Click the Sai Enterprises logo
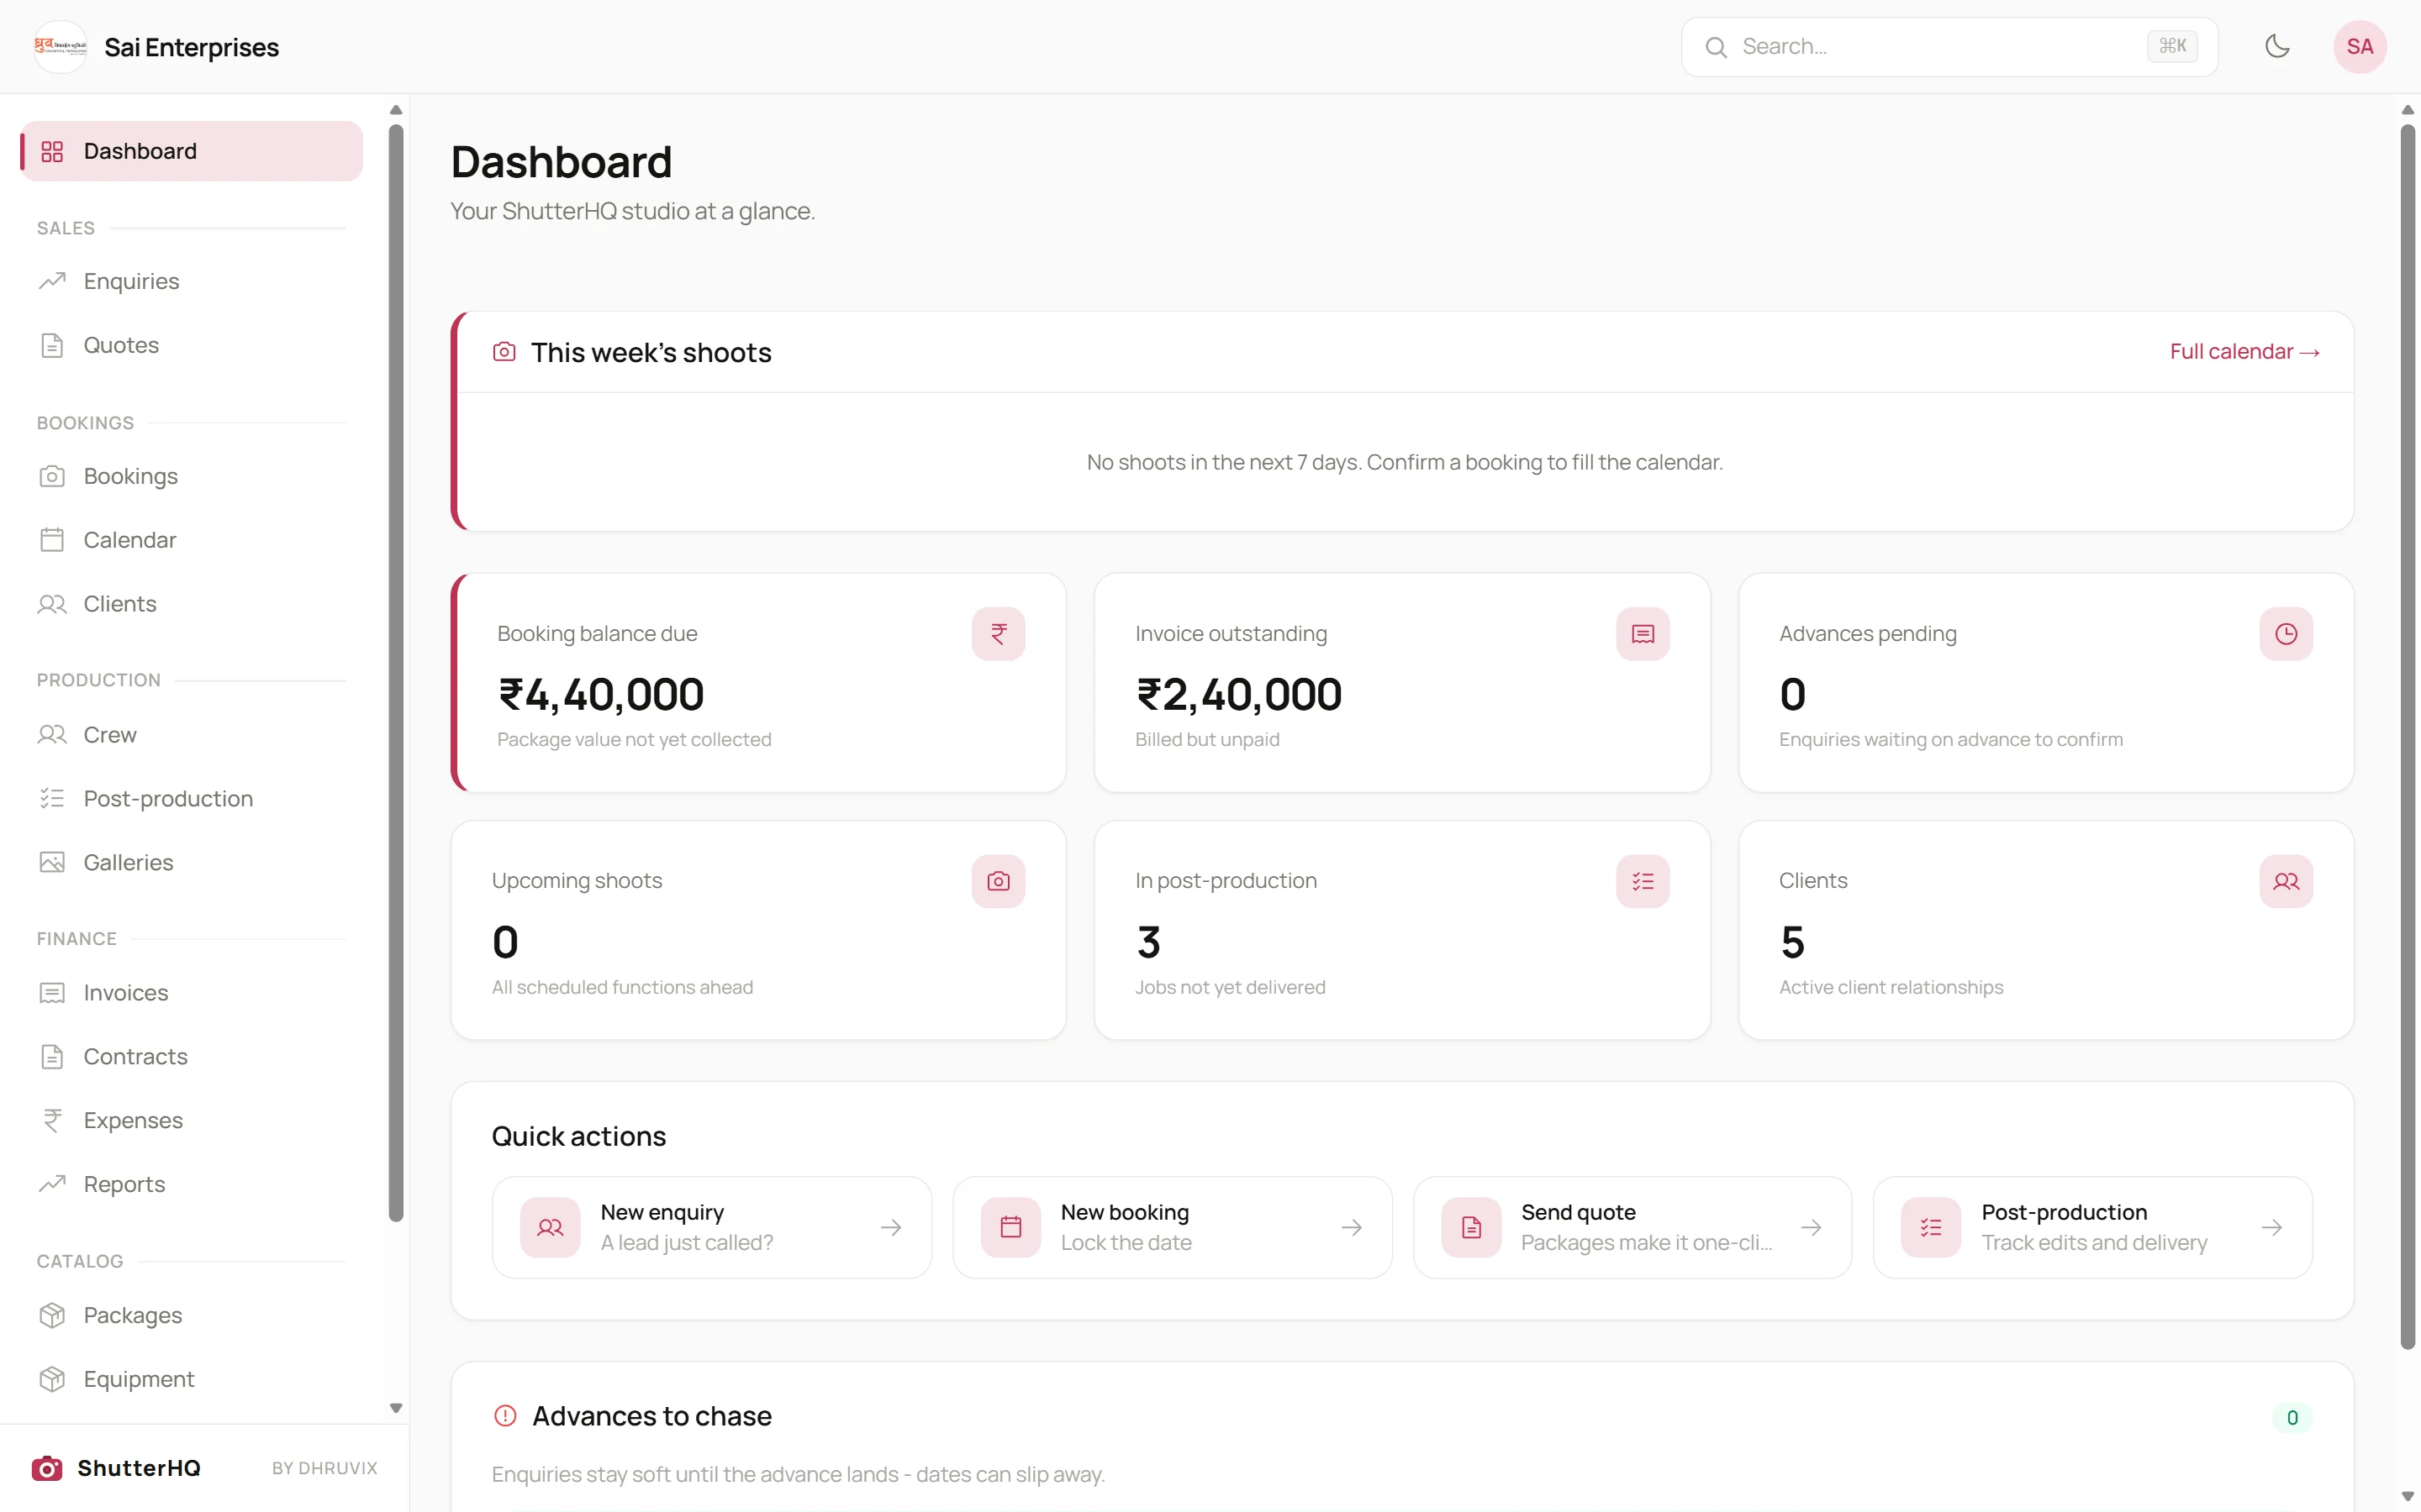 point(60,47)
